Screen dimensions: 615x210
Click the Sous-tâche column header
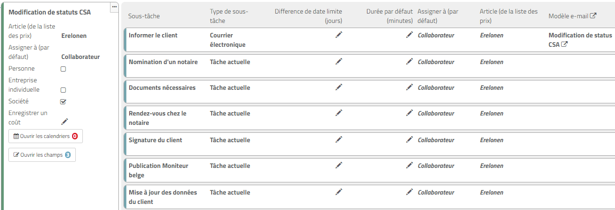(x=144, y=16)
